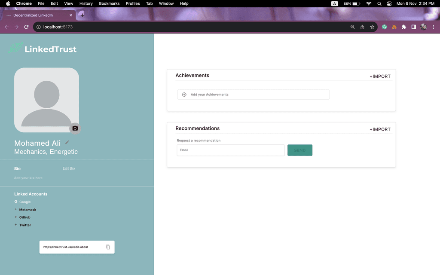Viewport: 440px width, 275px height.
Task: Click the Email input field
Action: pos(231,150)
